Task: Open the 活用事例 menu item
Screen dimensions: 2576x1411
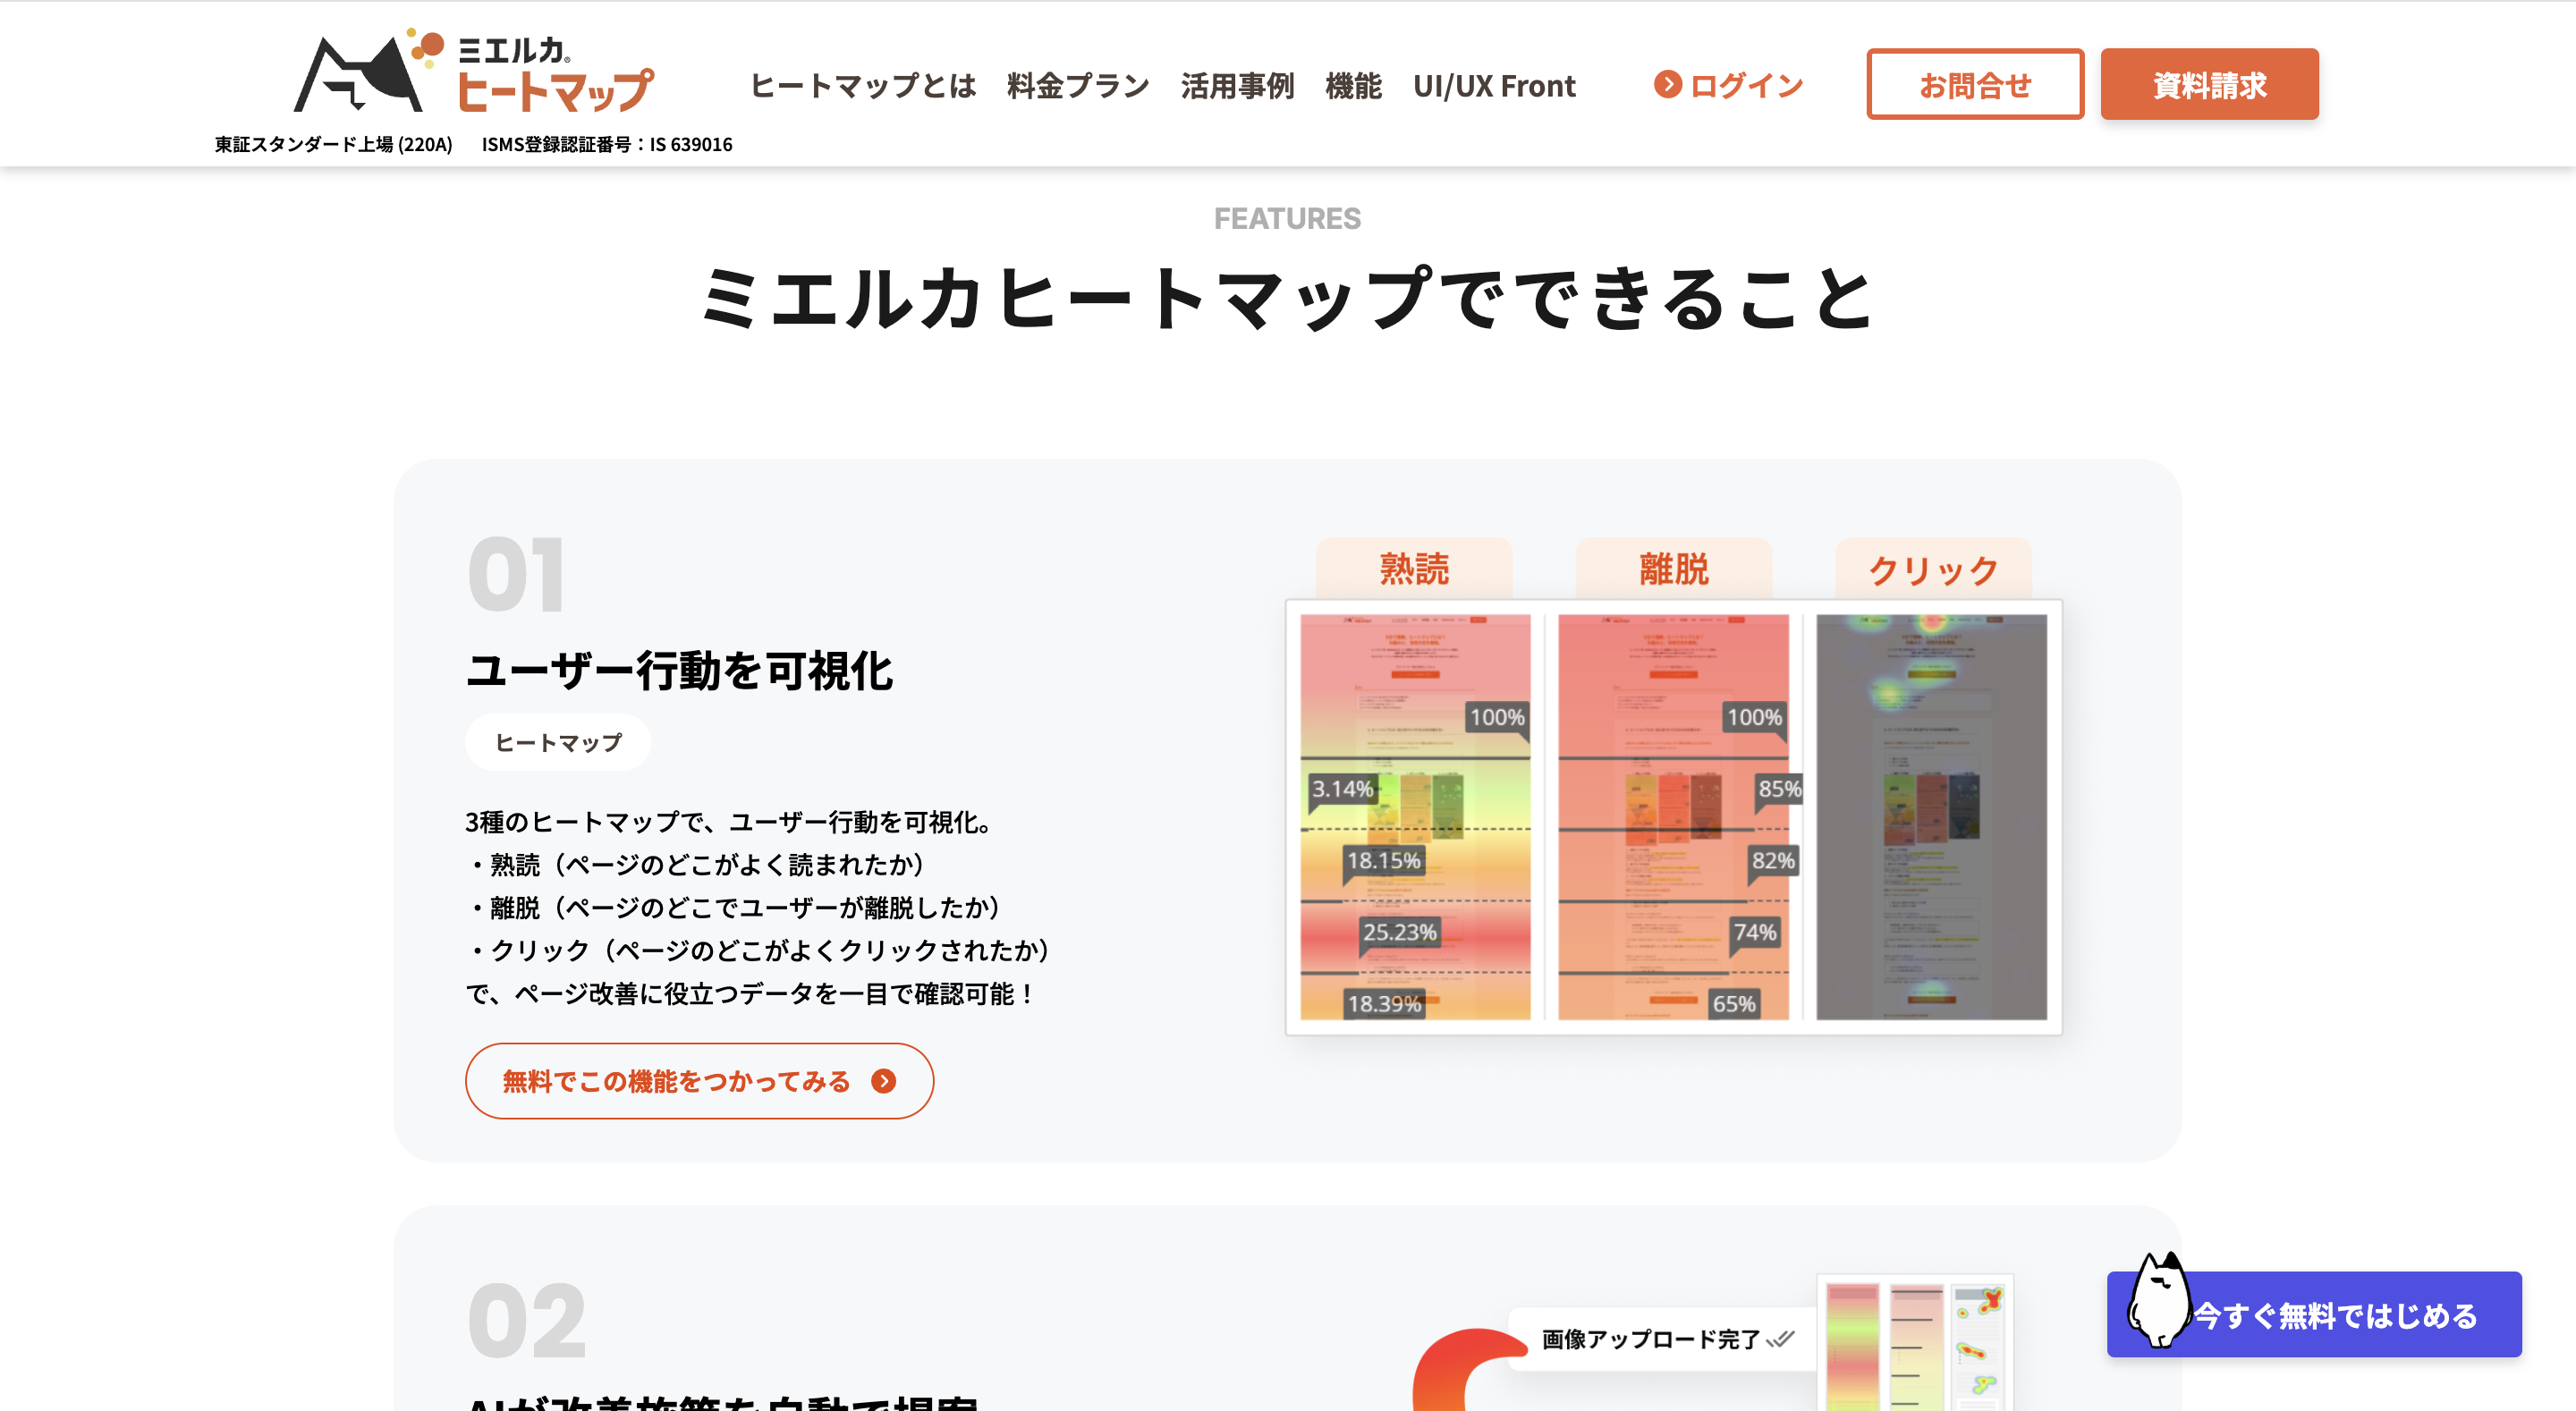Action: click(1237, 86)
